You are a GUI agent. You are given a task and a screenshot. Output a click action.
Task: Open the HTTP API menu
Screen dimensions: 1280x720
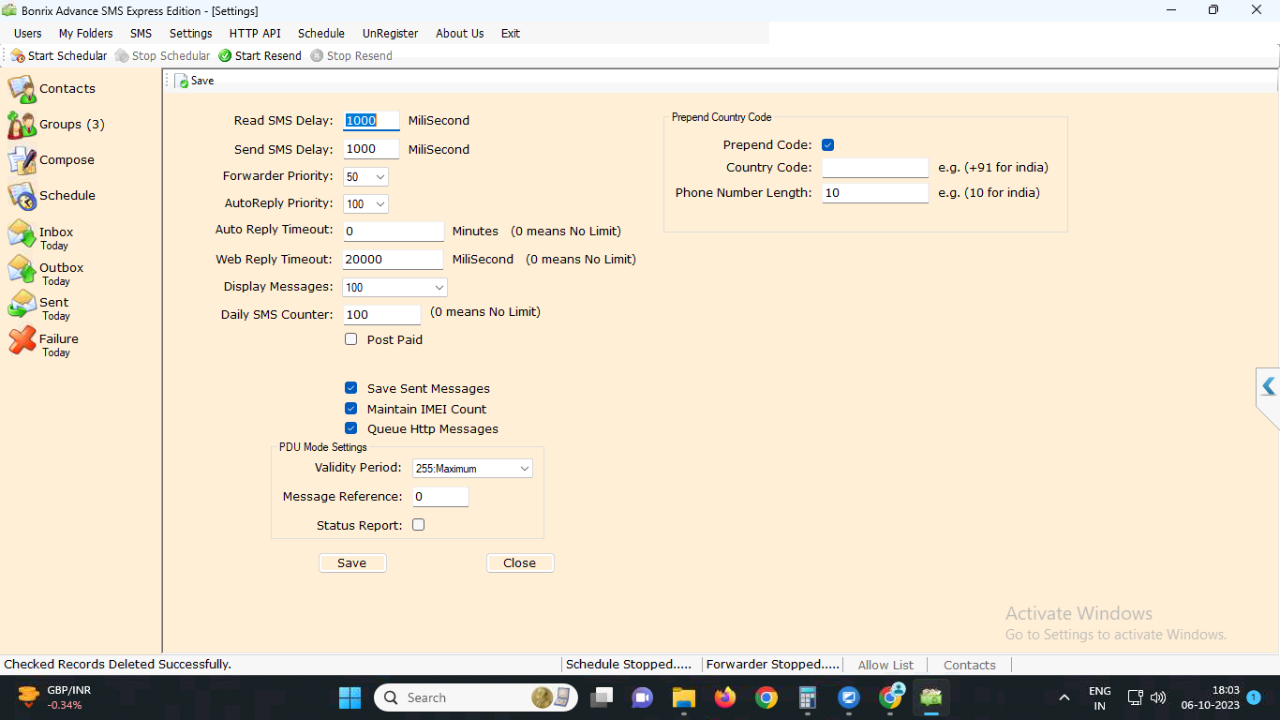pyautogui.click(x=255, y=33)
